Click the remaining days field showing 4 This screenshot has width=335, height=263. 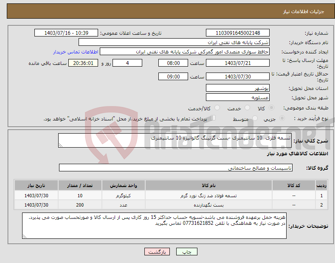pyautogui.click(x=127, y=63)
